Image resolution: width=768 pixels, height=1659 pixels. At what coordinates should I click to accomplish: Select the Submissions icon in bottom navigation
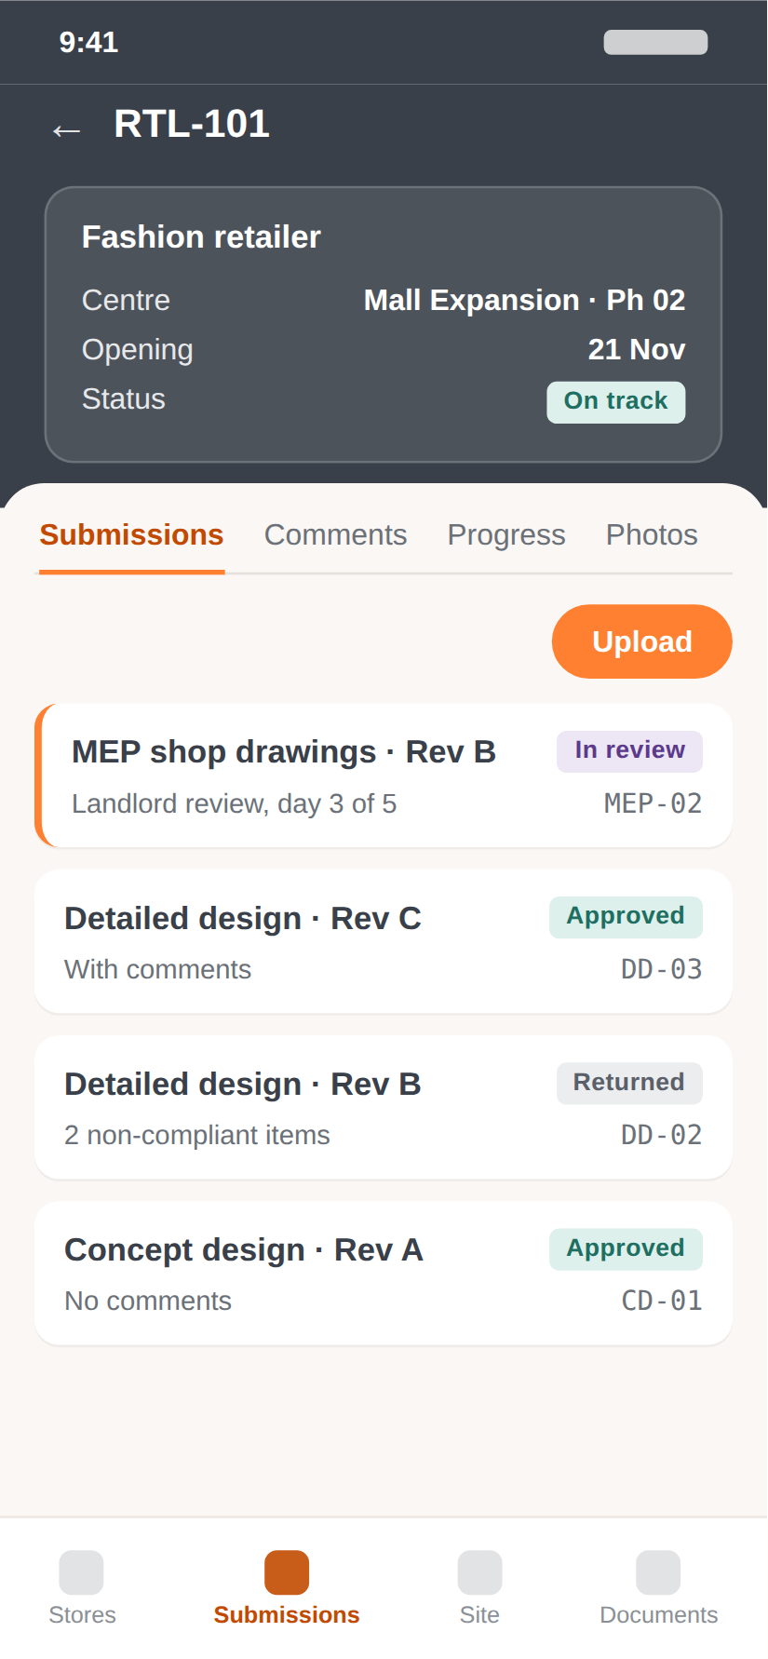[x=287, y=1572]
